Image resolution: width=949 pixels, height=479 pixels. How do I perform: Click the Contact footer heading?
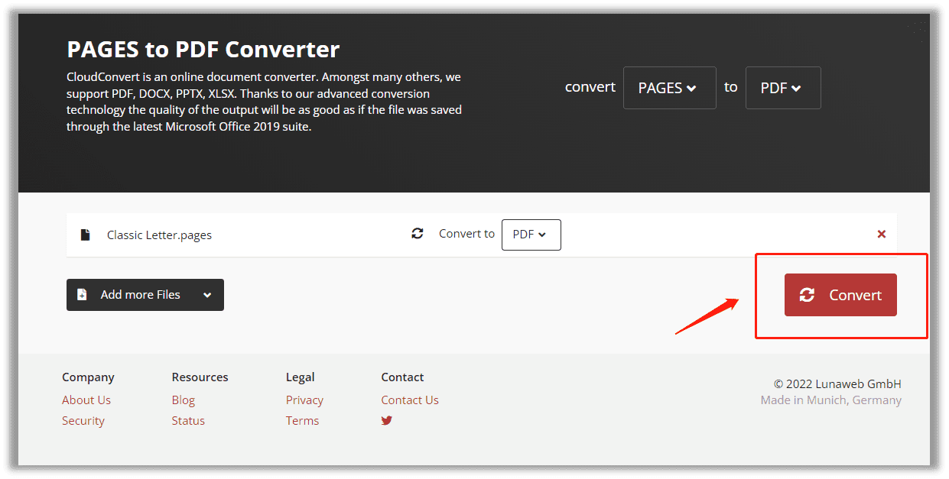click(x=402, y=377)
